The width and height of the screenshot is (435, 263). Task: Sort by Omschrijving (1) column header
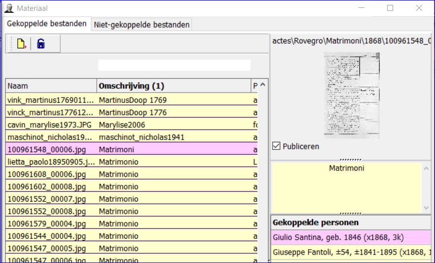pyautogui.click(x=173, y=86)
